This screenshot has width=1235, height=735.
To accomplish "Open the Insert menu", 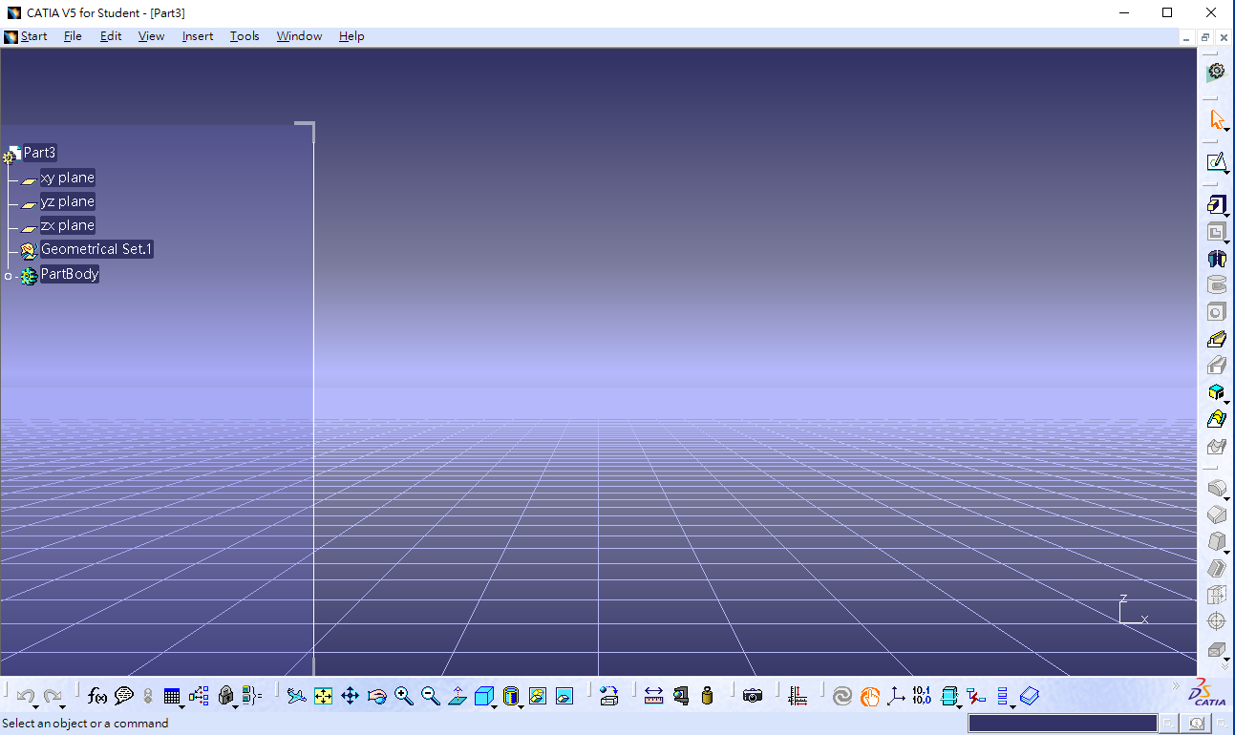I will pyautogui.click(x=198, y=36).
